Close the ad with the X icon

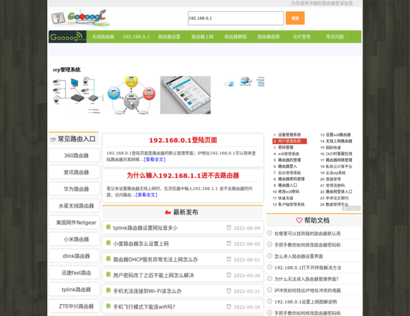(x=358, y=209)
